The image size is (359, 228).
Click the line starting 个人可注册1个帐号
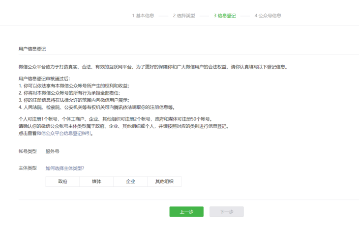(116, 119)
